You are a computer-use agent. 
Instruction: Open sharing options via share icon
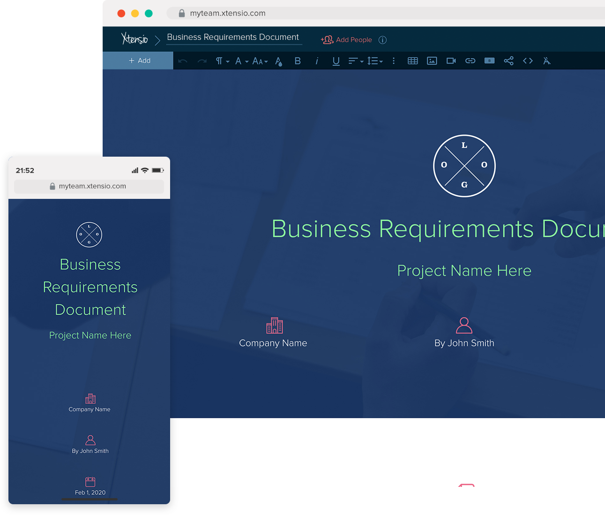tap(508, 61)
